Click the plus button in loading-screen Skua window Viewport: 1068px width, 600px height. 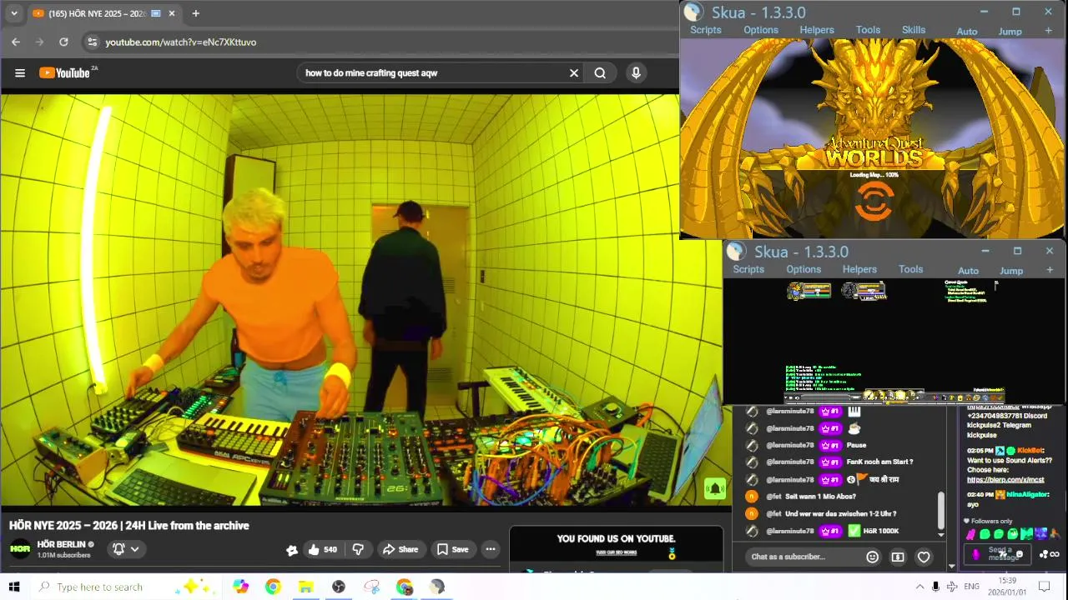point(1049,31)
